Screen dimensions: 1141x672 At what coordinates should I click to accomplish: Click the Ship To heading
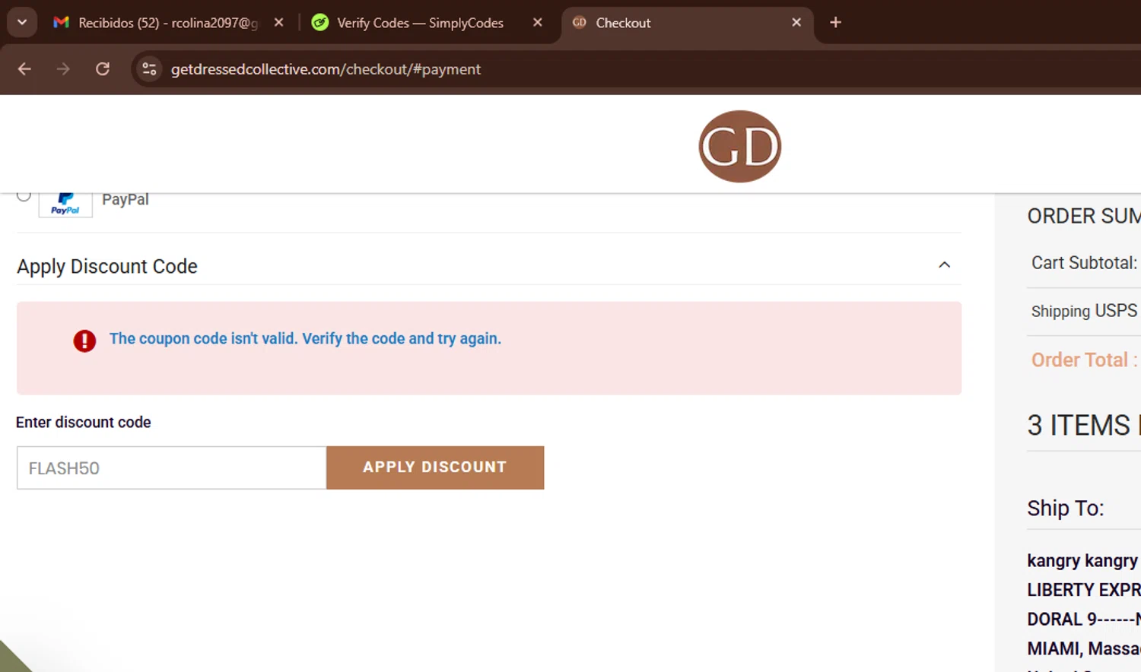[1065, 508]
